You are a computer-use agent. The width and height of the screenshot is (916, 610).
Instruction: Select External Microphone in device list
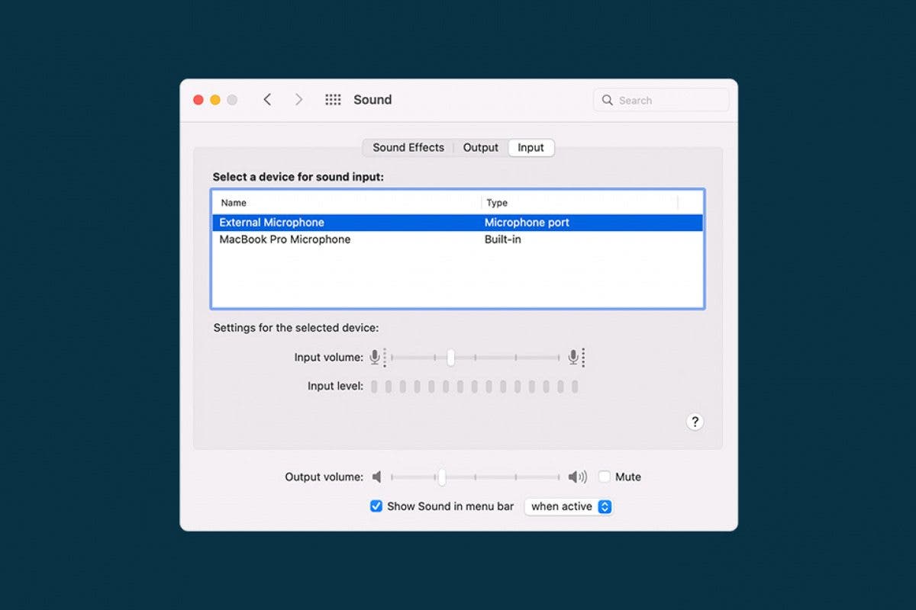coord(272,223)
